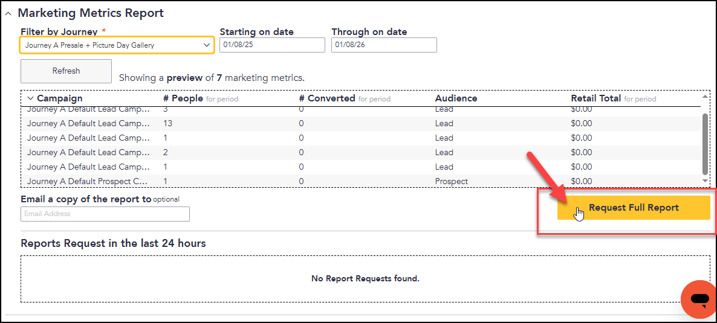The height and width of the screenshot is (323, 717).
Task: Click the Audience column header
Action: coord(456,98)
